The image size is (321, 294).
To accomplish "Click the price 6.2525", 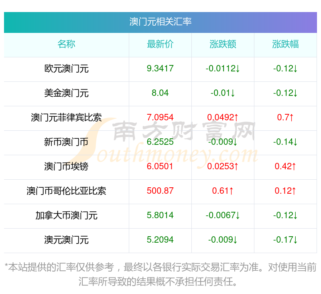I will click(x=160, y=142).
